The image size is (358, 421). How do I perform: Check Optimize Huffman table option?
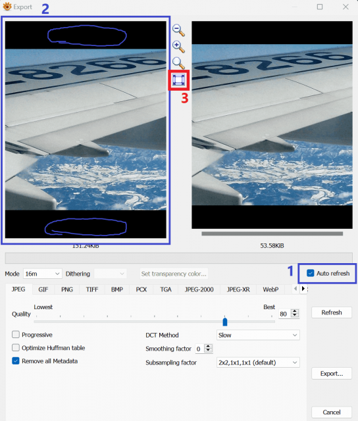pyautogui.click(x=16, y=348)
